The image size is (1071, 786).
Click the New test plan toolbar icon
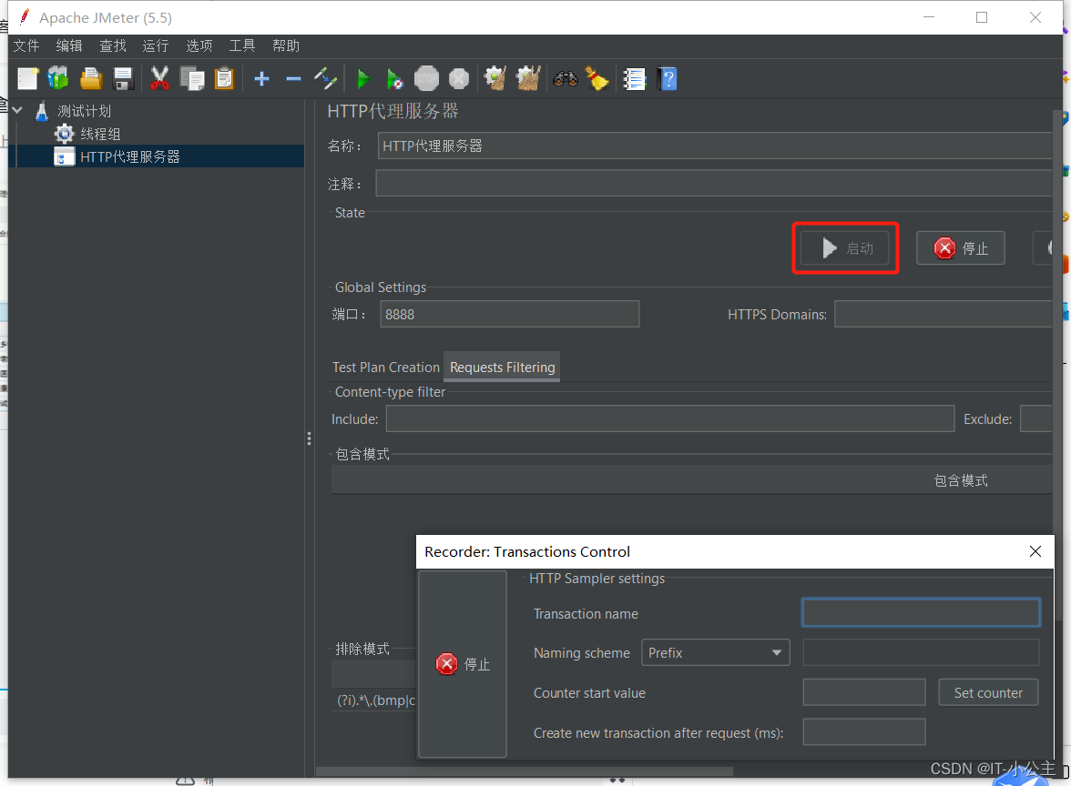(27, 78)
